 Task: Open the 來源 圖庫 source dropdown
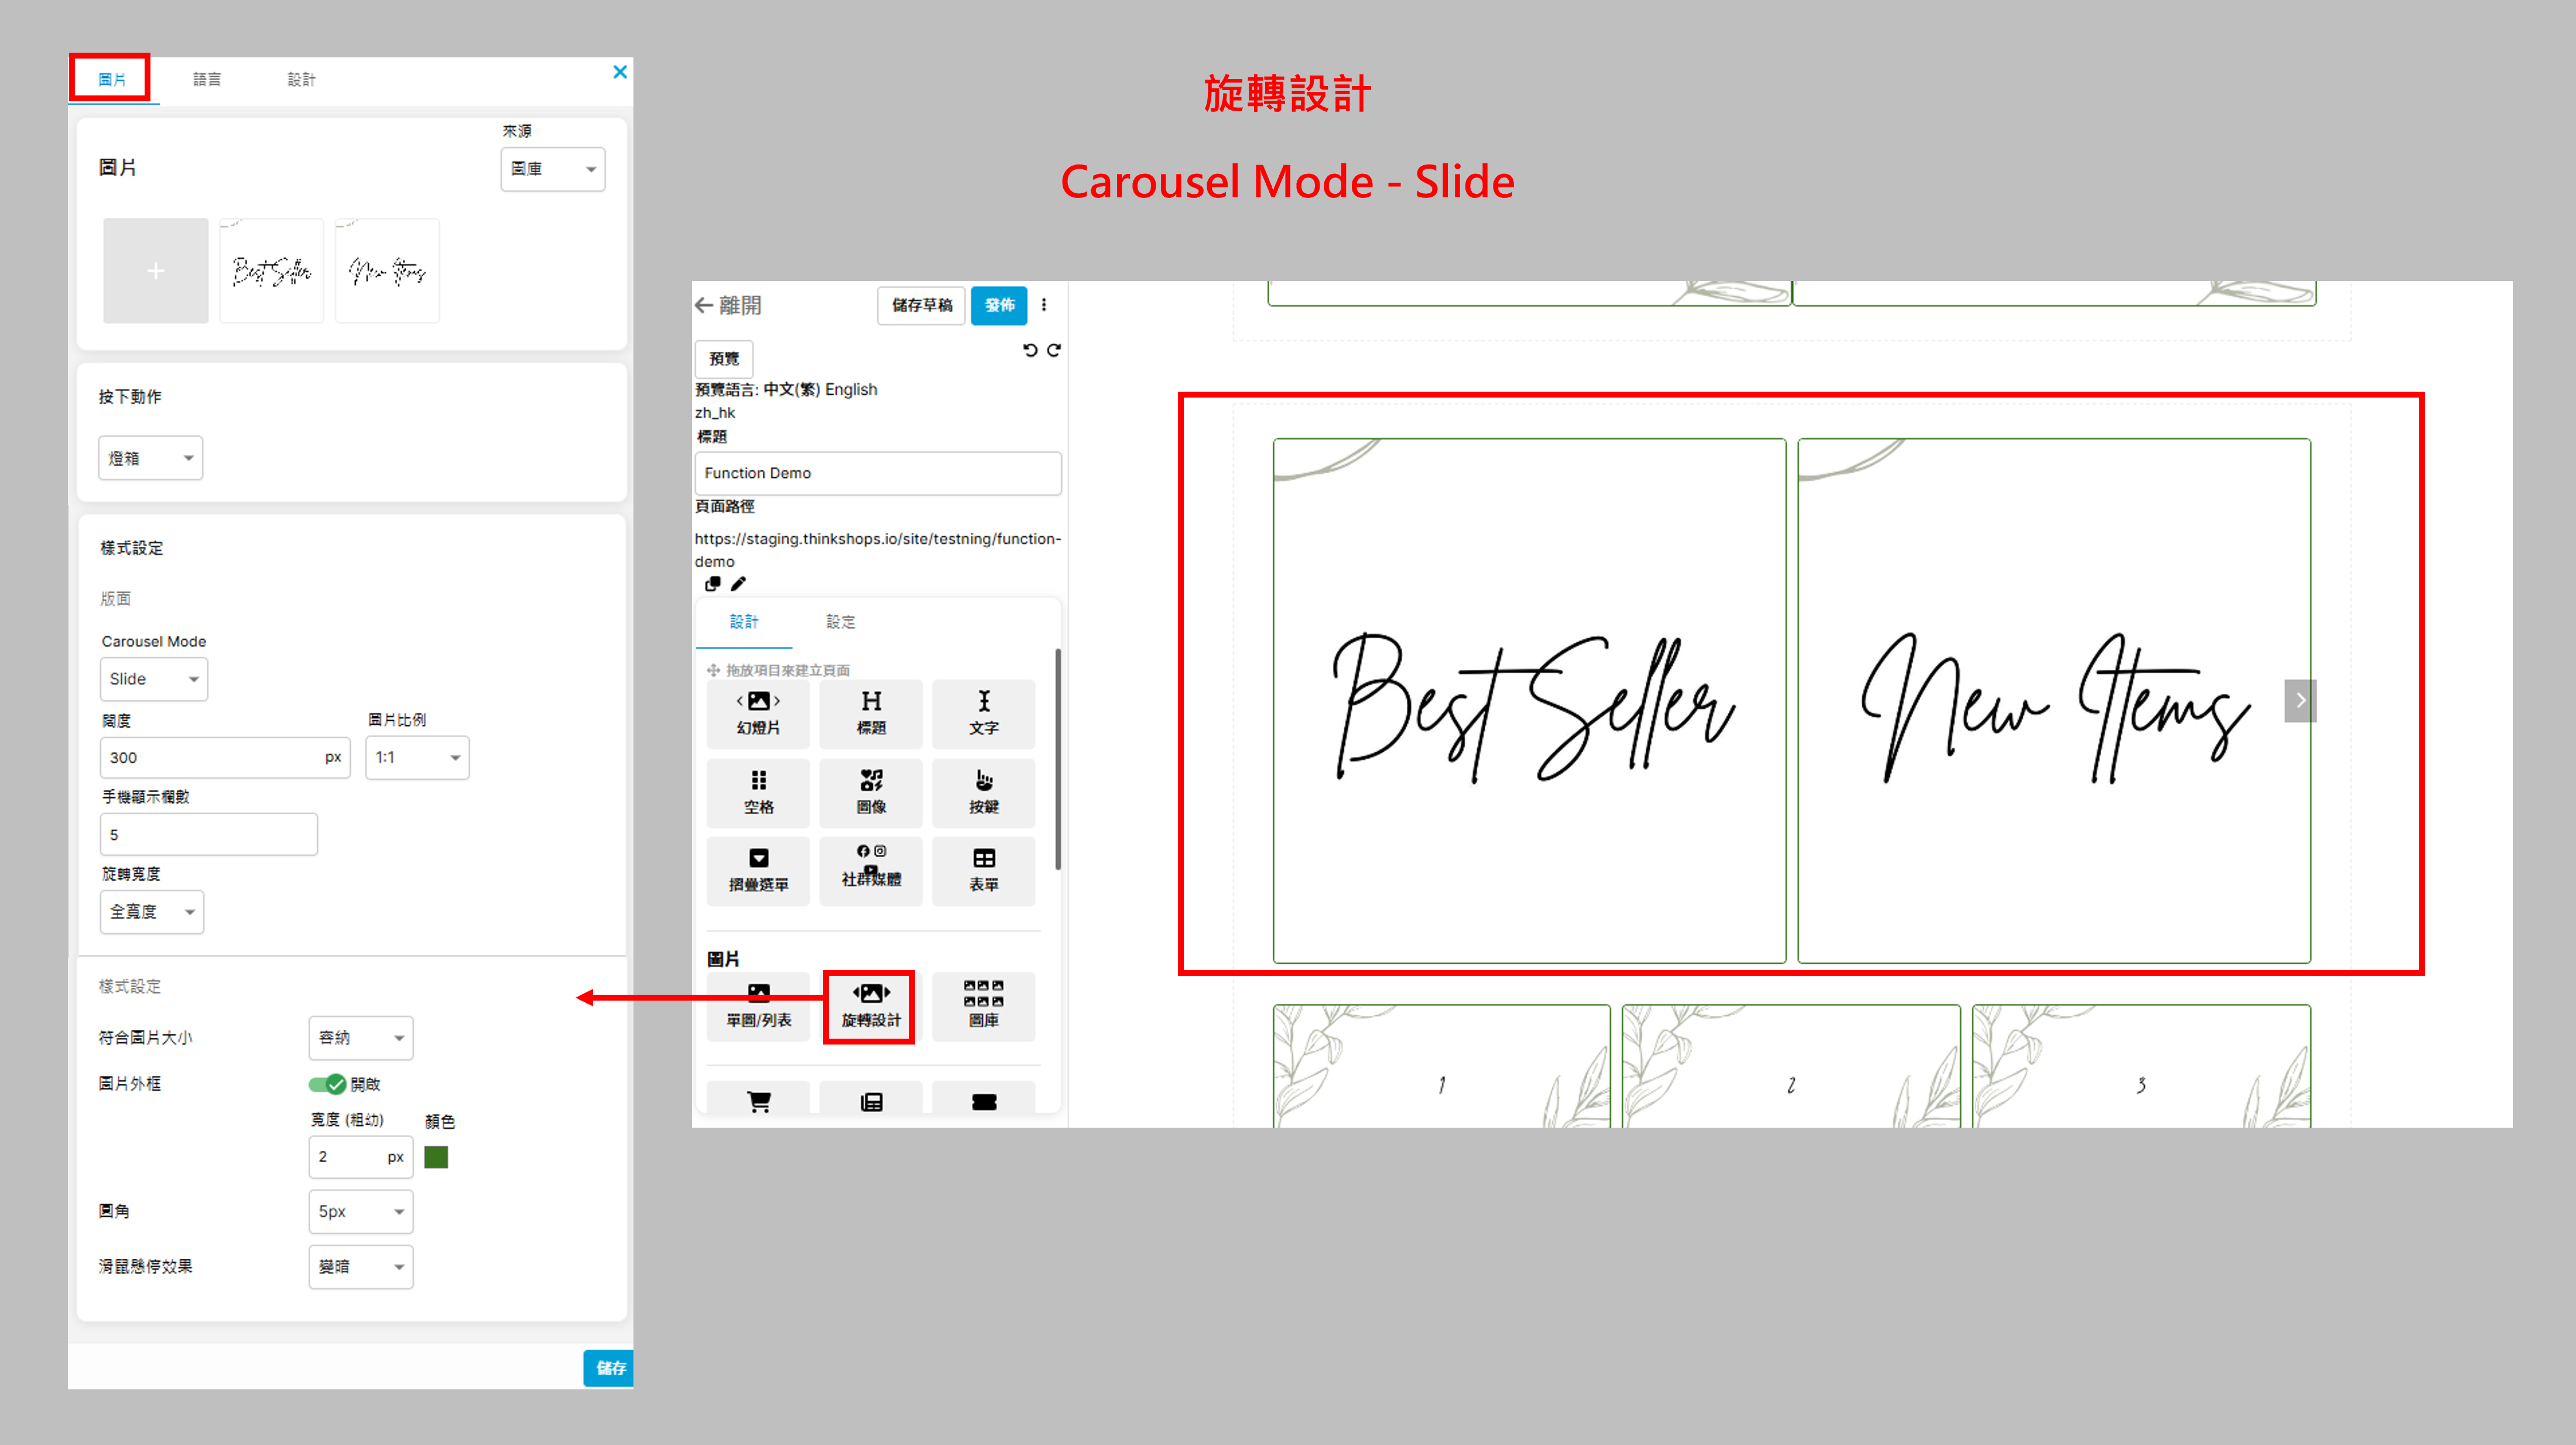(x=552, y=169)
